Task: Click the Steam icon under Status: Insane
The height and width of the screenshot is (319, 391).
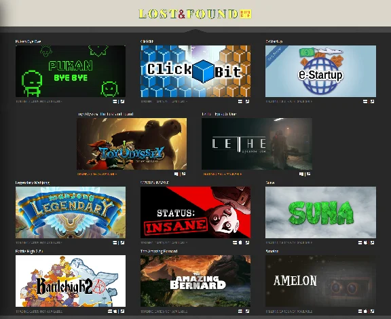Action: 247,242
